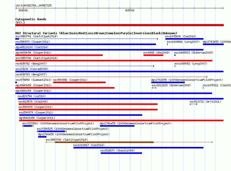Select the nsv819576 (Kim2009) label
This screenshot has width=231, height=171.
coord(33,102)
